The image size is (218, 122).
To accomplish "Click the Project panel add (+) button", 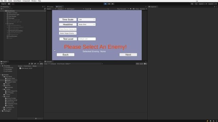I will pos(2,64).
